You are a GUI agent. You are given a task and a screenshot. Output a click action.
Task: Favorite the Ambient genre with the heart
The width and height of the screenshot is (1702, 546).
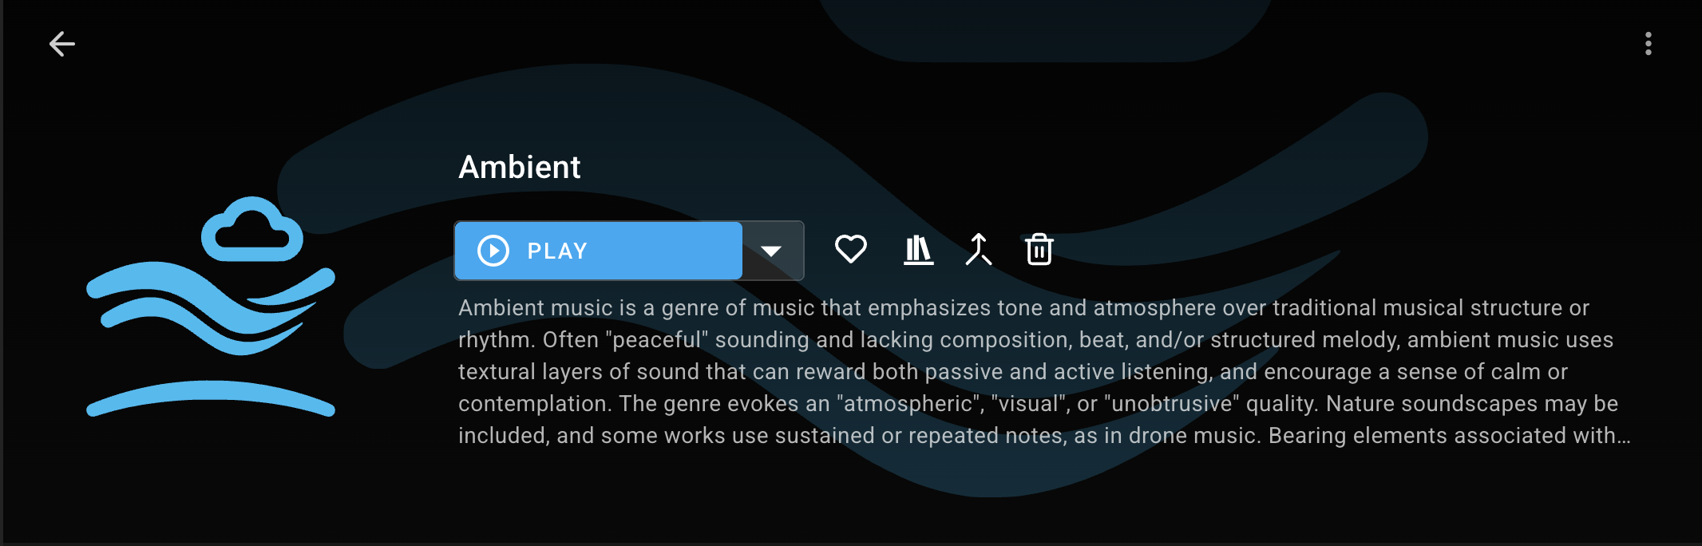point(850,249)
